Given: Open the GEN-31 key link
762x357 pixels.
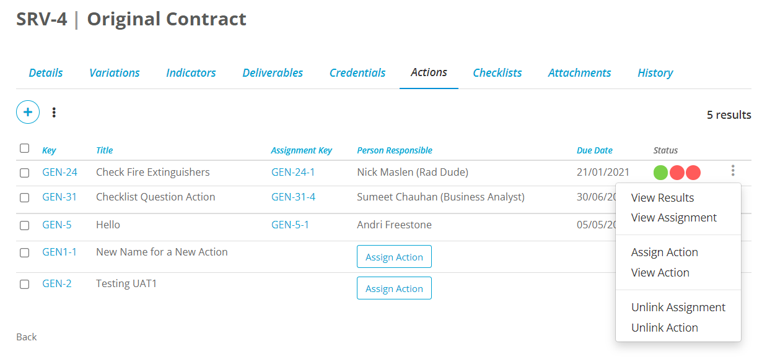Looking at the screenshot, I should point(59,197).
